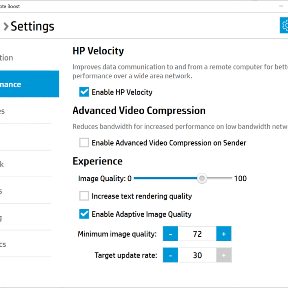This screenshot has height=288, width=288.
Task: Select the highlighted Performance sidebar tab
Action: pyautogui.click(x=30, y=84)
